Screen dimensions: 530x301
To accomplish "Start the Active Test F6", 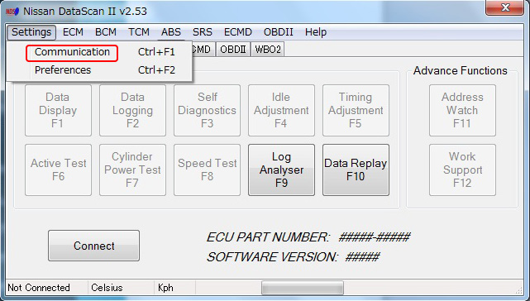I will (x=58, y=170).
